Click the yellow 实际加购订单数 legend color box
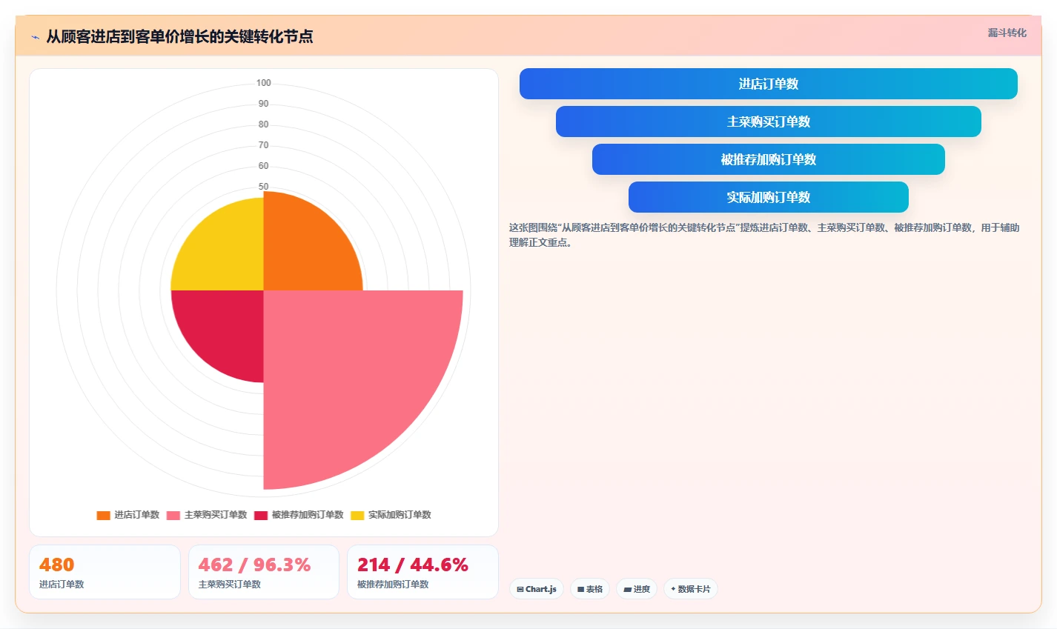Viewport: 1057px width, 629px height. pyautogui.click(x=357, y=515)
